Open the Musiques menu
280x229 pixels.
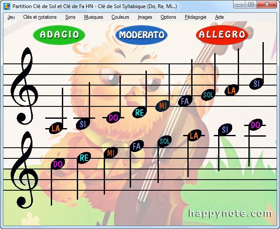(x=93, y=17)
